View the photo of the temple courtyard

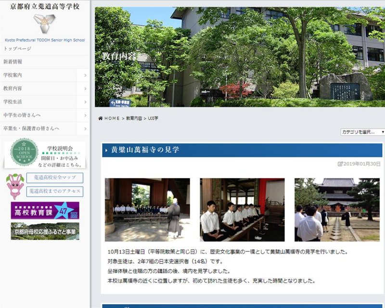337,209
